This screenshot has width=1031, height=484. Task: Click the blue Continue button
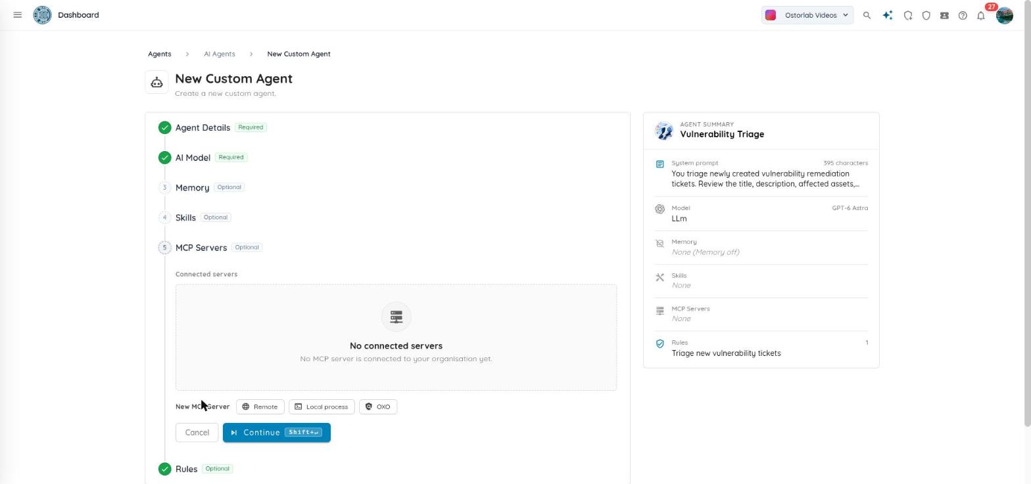click(x=276, y=433)
